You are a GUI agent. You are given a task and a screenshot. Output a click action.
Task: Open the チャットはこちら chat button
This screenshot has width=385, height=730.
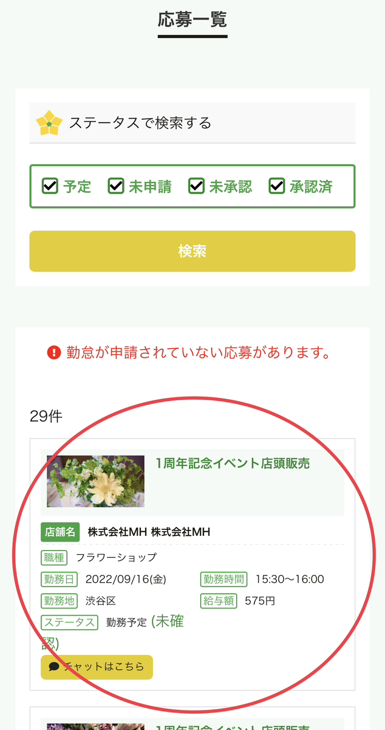(x=97, y=667)
